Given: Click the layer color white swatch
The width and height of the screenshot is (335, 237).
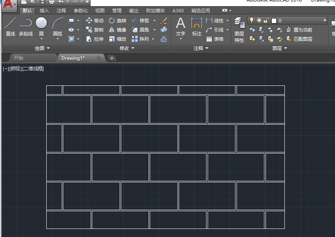Looking at the screenshot, I should (x=274, y=20).
